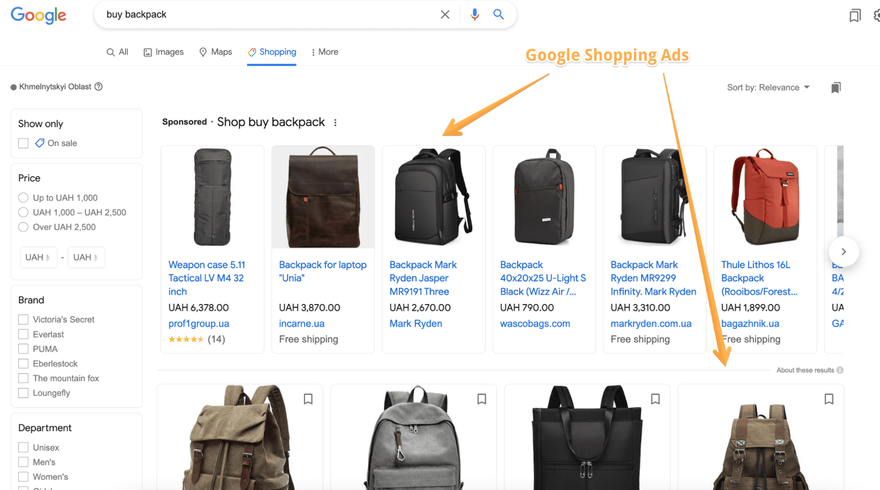Viewport: 880px width, 490px height.
Task: Clear the search query with the X icon
Action: point(445,14)
